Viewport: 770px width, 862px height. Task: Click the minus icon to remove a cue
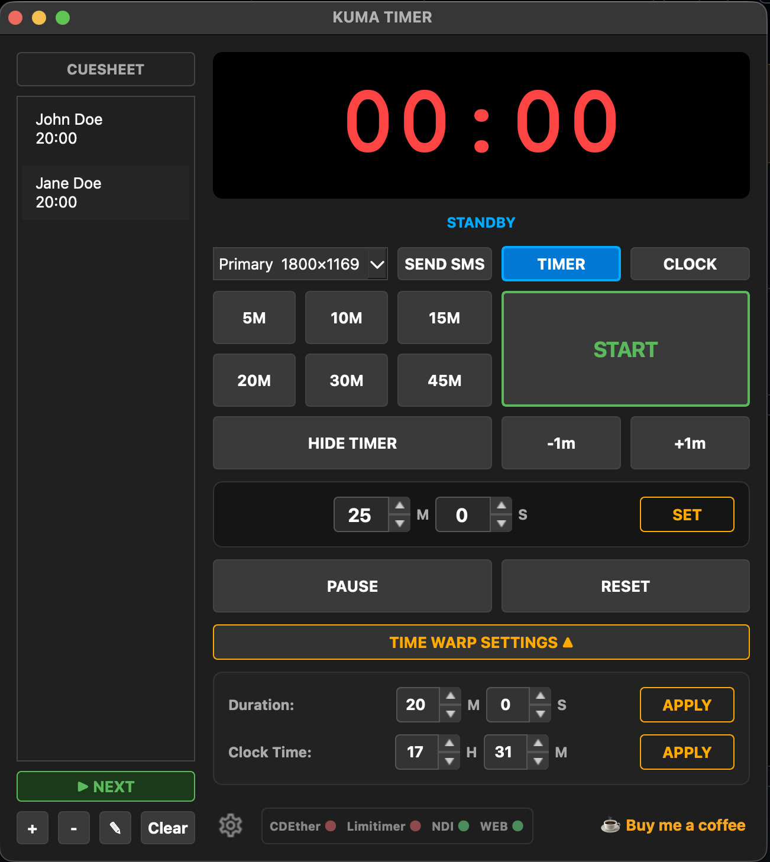coord(73,828)
